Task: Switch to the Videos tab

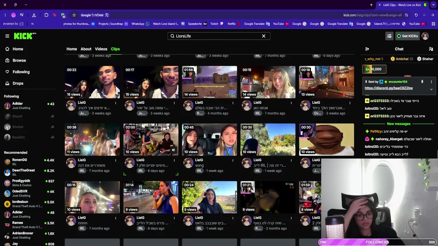Action: tap(101, 49)
